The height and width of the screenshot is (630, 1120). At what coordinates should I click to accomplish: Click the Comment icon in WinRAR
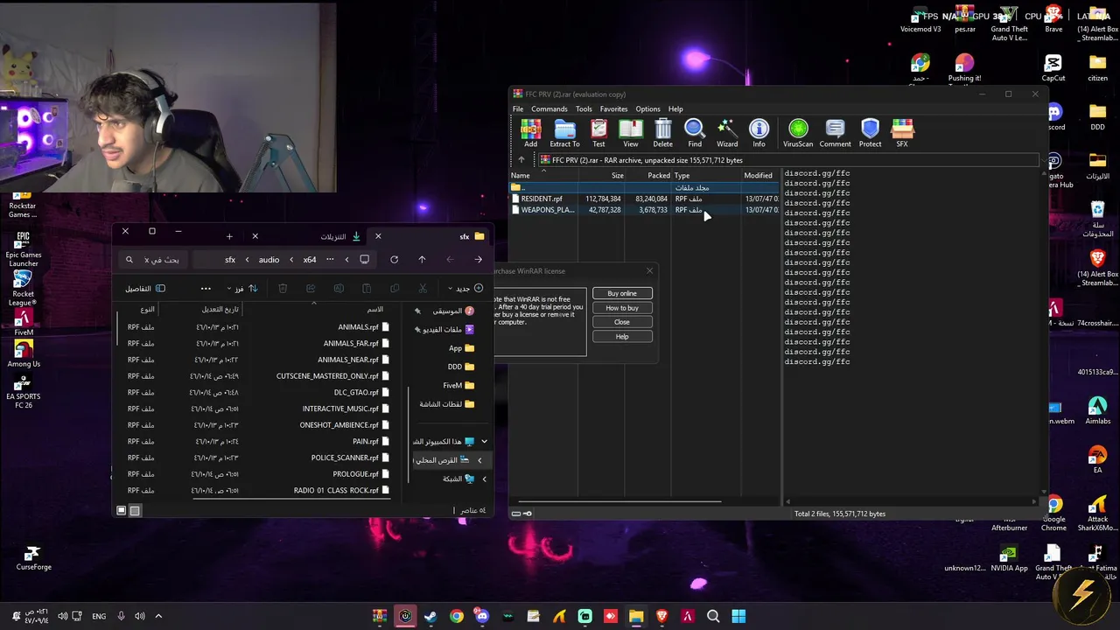pos(835,133)
